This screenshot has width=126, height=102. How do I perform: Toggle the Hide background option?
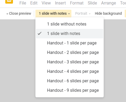(108, 13)
